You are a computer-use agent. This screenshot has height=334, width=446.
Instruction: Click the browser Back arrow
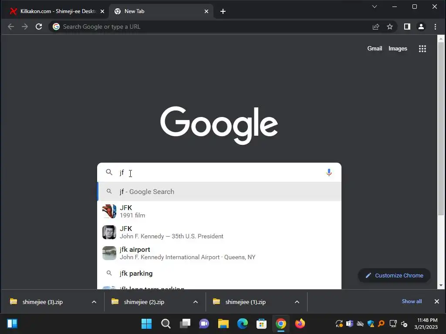click(x=11, y=27)
